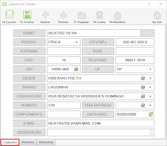Click the DDD field showing 16
This screenshot has height=146, width=167.
(64, 60)
